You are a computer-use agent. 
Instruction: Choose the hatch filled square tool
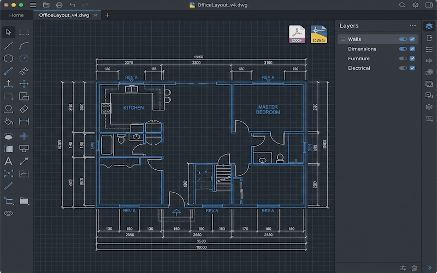point(8,149)
